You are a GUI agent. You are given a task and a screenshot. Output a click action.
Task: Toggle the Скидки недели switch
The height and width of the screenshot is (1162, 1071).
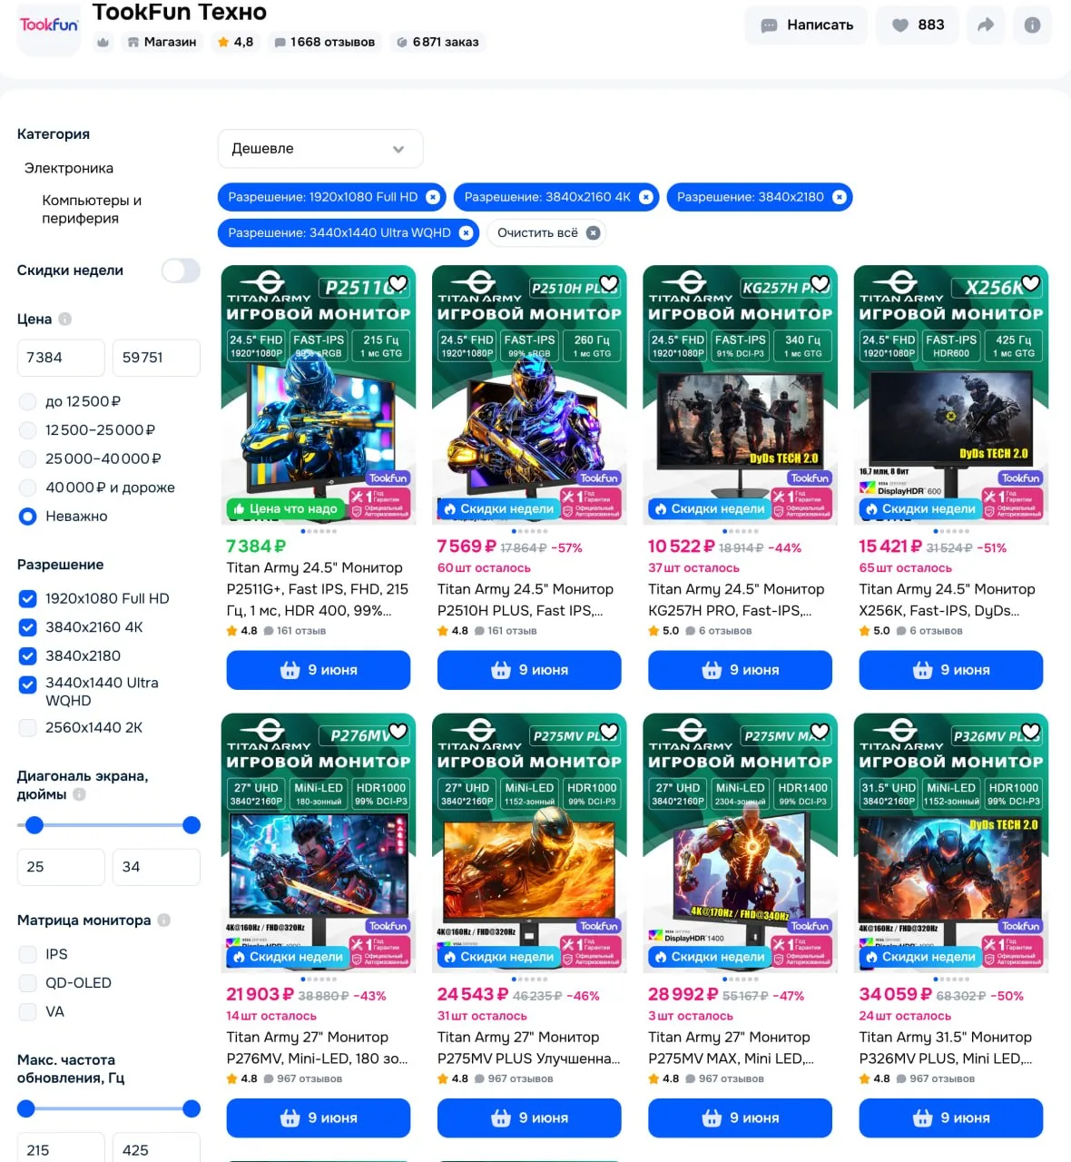[181, 271]
